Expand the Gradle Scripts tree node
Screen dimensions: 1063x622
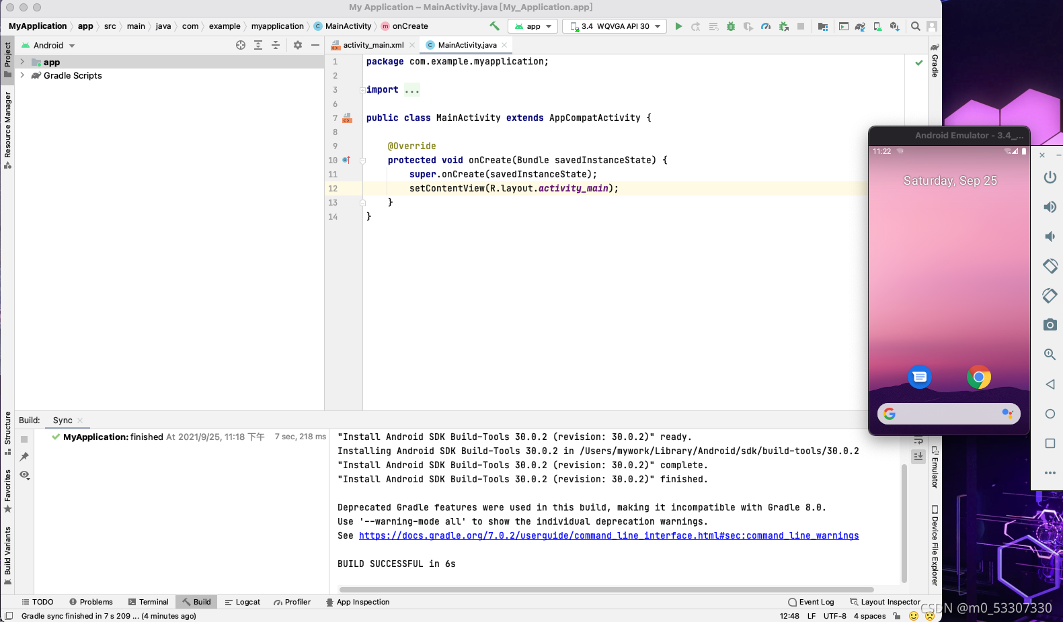[x=22, y=75]
